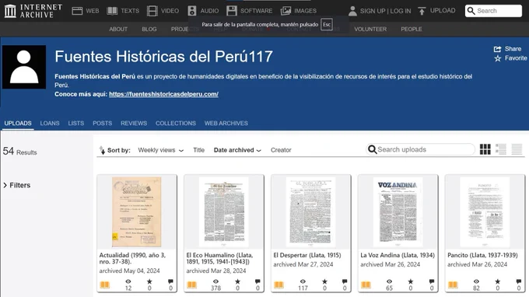Open the Texts book icon

click(x=112, y=11)
